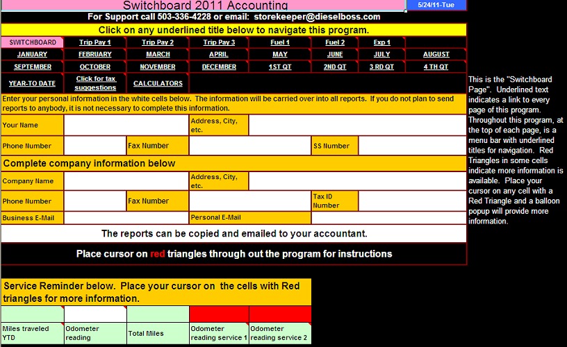Open the 2ND QT quarterly report

click(x=335, y=67)
